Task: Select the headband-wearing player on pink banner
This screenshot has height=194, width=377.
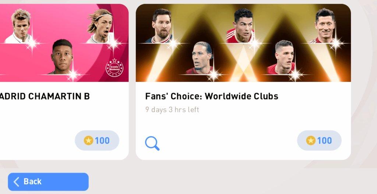Action: [101, 26]
